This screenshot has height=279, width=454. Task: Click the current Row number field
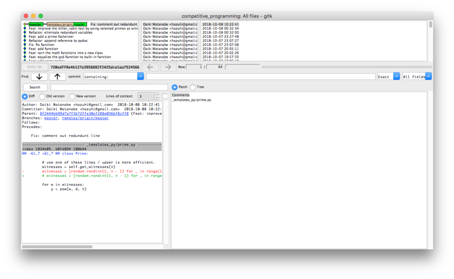coord(195,67)
